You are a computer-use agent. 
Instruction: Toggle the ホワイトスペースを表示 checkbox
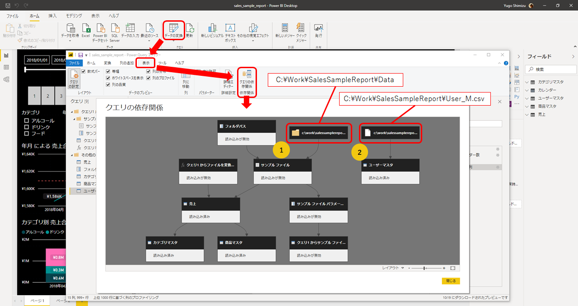[x=108, y=78]
